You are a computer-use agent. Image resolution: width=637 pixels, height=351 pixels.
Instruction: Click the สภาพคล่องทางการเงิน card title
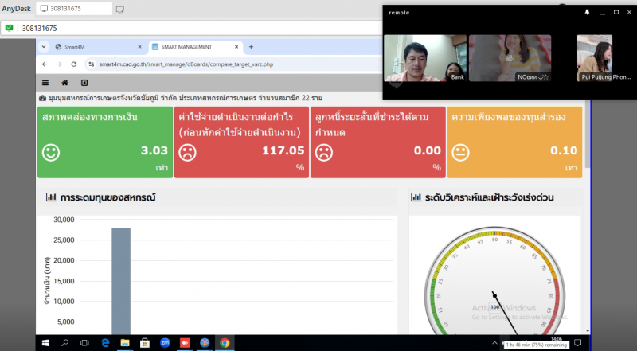[x=90, y=117]
